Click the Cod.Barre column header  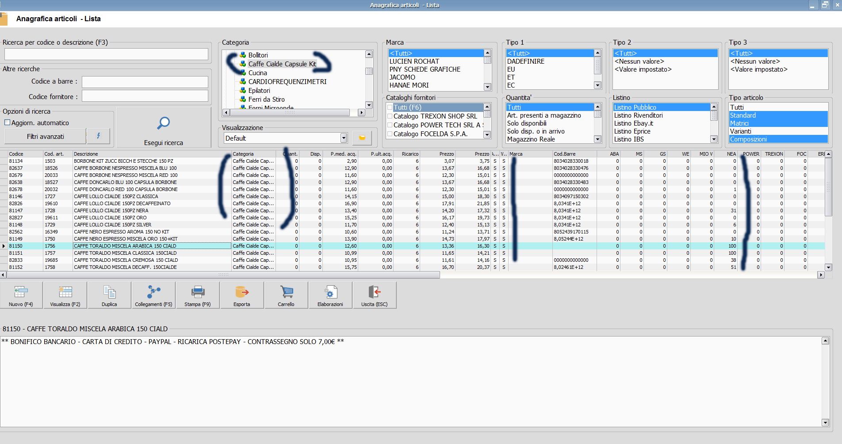click(574, 154)
